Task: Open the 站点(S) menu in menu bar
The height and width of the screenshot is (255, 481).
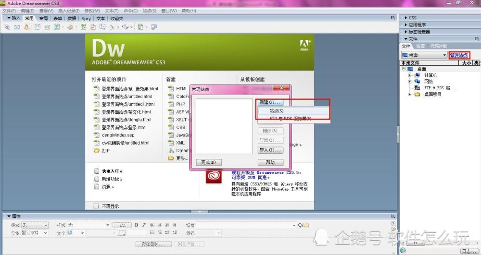Action: (x=150, y=11)
